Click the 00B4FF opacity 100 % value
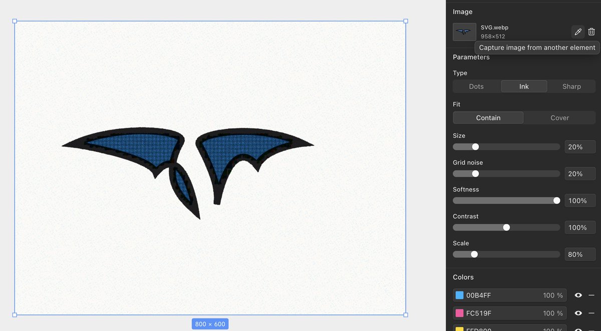Screen dimensions: 601x331 point(553,295)
